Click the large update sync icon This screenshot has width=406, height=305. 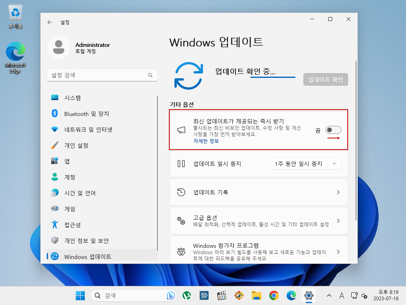pyautogui.click(x=189, y=76)
